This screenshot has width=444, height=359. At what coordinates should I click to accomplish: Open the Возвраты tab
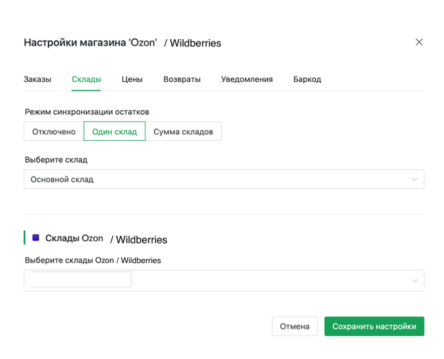[x=182, y=79]
